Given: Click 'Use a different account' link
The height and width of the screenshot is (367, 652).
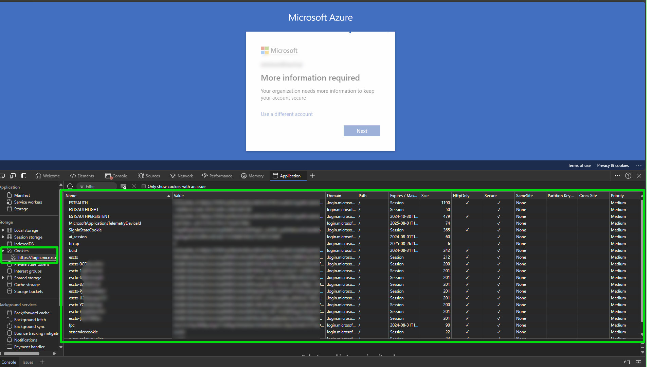Looking at the screenshot, I should (x=287, y=114).
